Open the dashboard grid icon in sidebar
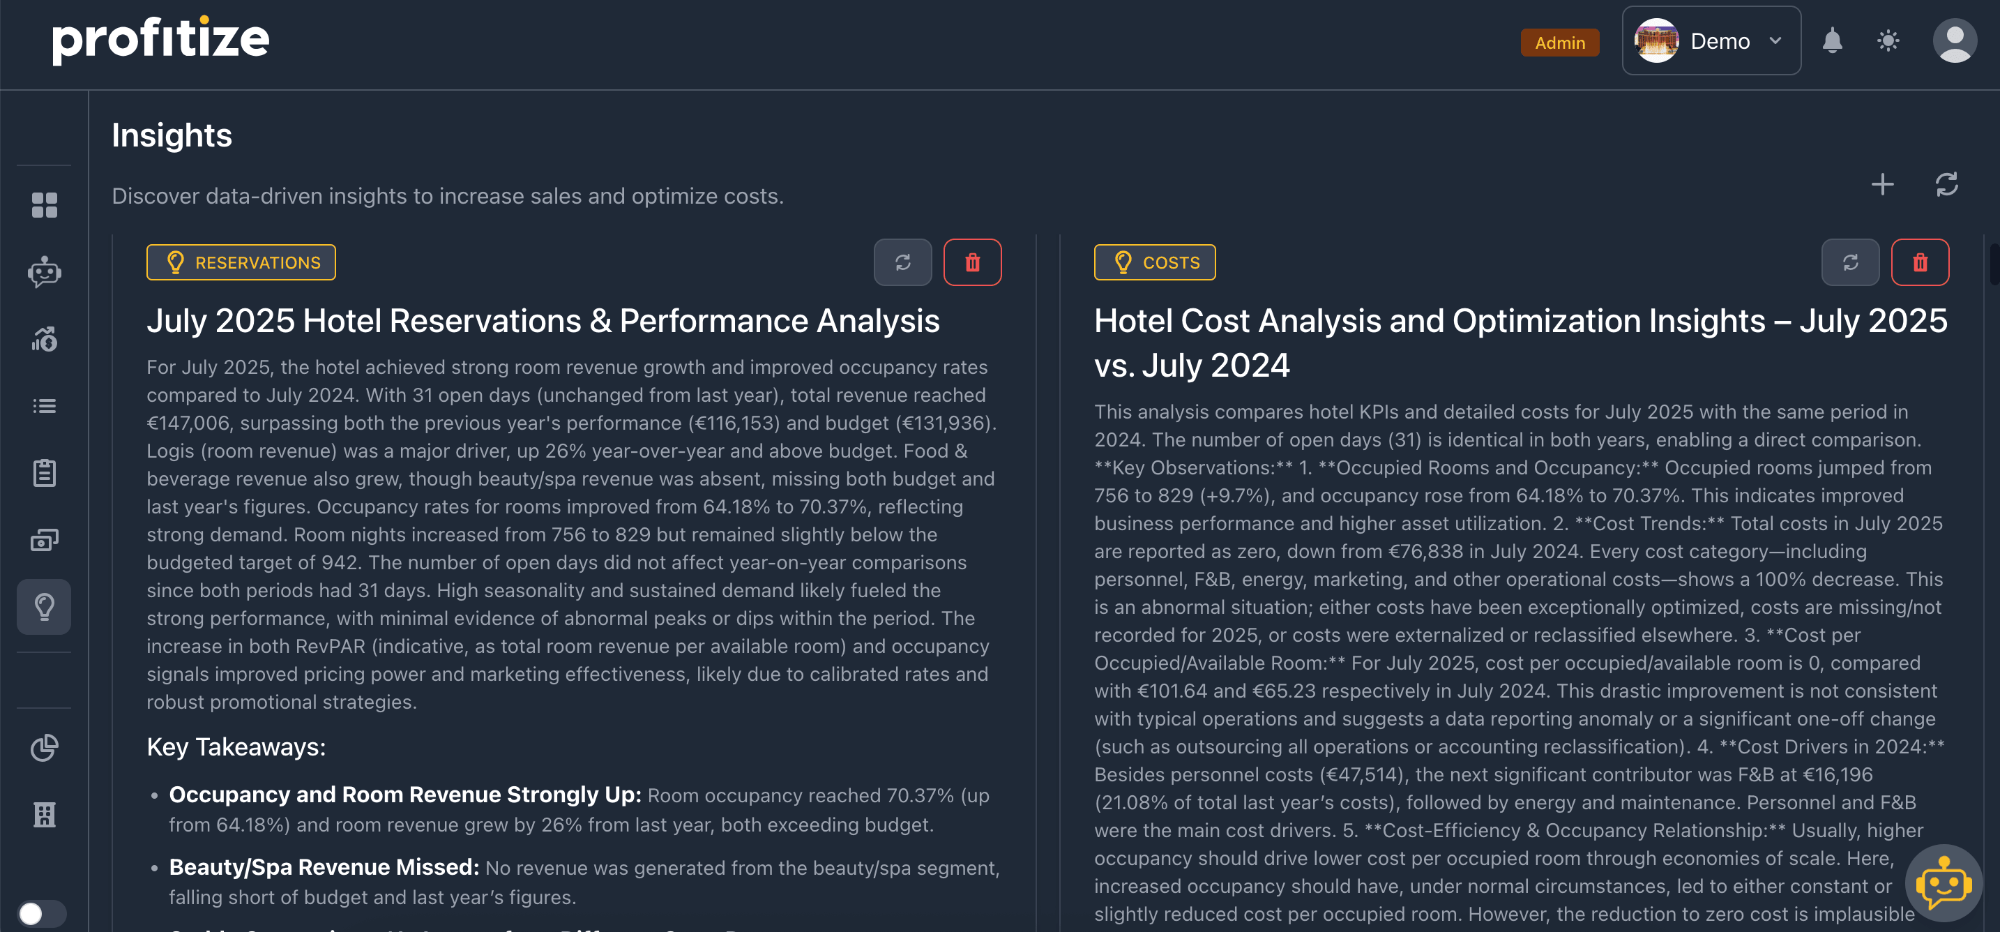 (x=44, y=205)
